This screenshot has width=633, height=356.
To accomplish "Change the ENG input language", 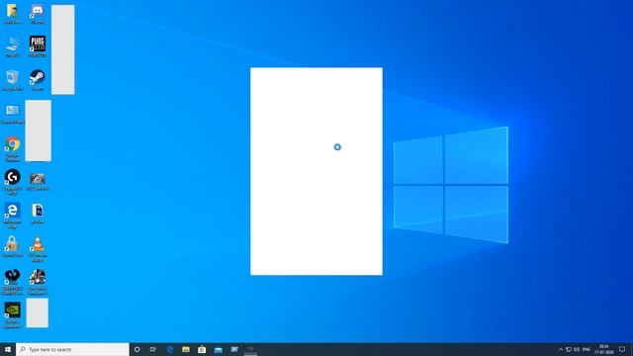I will click(x=587, y=349).
